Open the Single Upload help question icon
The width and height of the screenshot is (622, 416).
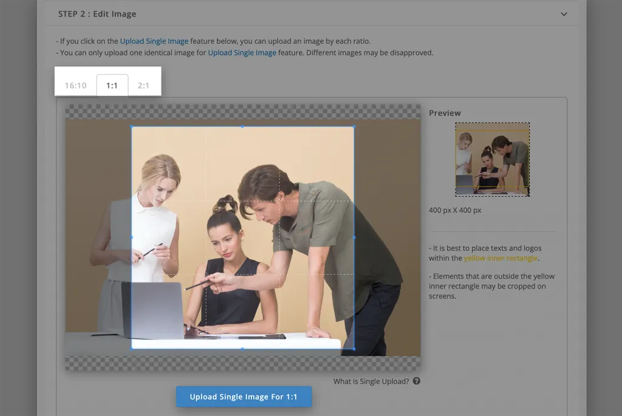(x=417, y=381)
